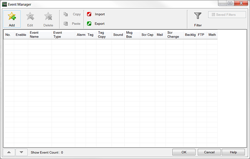This screenshot has width=250, height=159.
Task: Open Help for Event Manager
Action: 233,152
